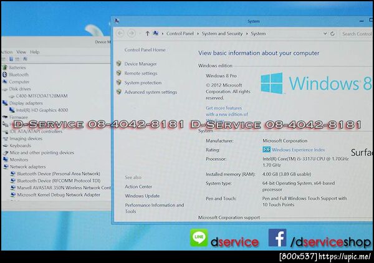Select System and Security in breadcrumb
This screenshot has height=263, width=374.
click(222, 34)
